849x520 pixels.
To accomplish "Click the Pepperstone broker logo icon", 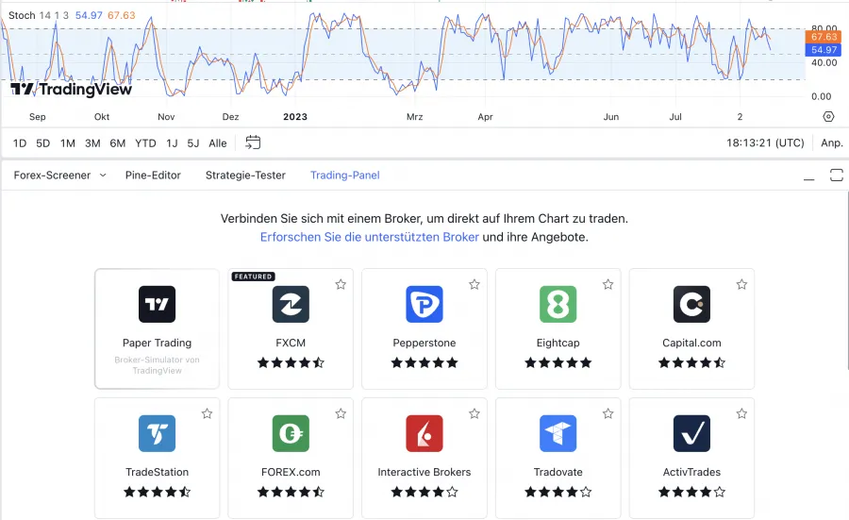I will 424,305.
